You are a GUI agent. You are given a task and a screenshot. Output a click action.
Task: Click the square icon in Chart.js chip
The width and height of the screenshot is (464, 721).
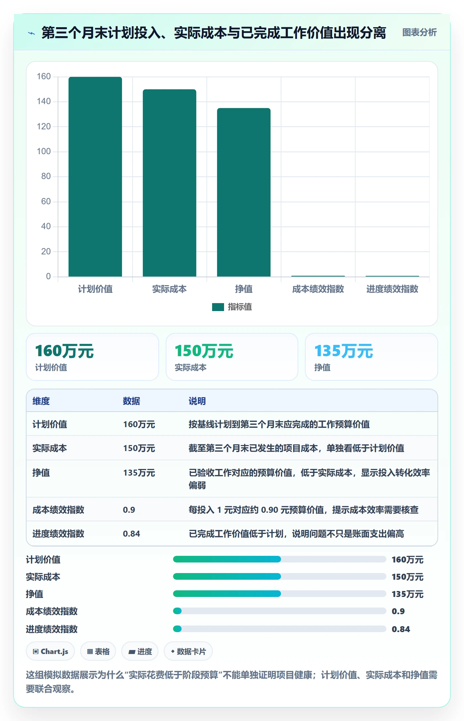pyautogui.click(x=36, y=652)
